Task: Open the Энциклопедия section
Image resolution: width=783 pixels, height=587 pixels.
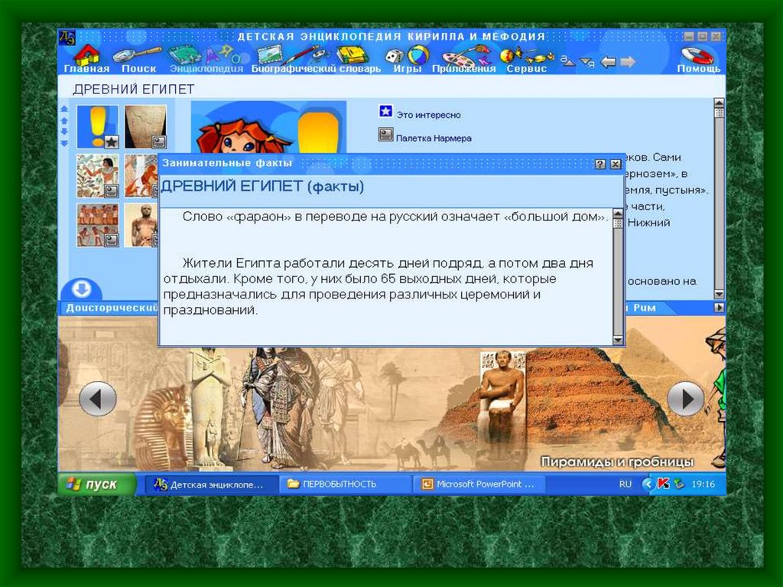Action: [206, 60]
